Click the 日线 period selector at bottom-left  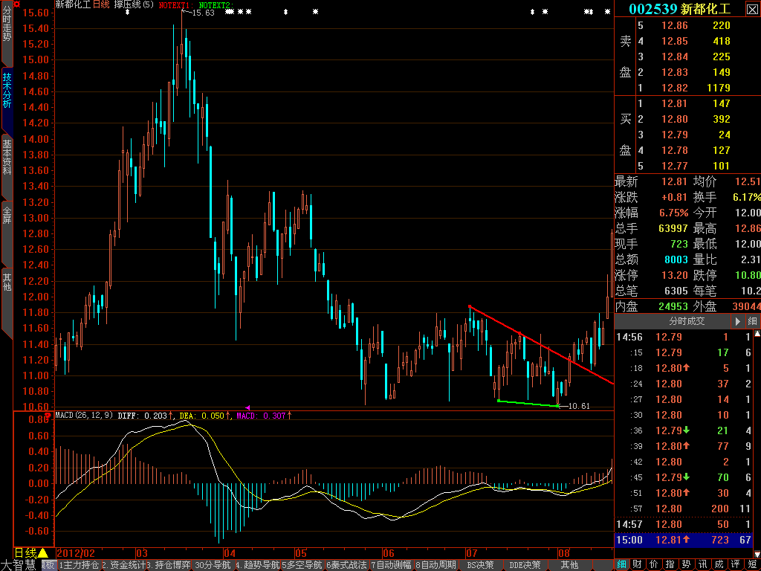tap(25, 552)
